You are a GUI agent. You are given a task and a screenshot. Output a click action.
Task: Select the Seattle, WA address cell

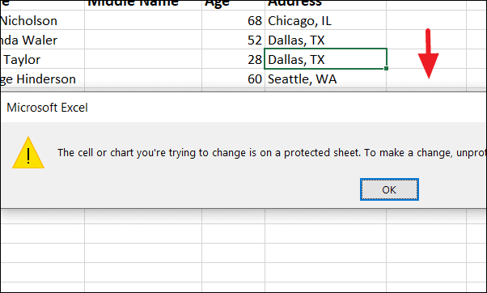[x=325, y=79]
